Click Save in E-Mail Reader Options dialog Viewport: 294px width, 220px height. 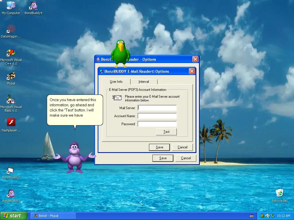(159, 147)
